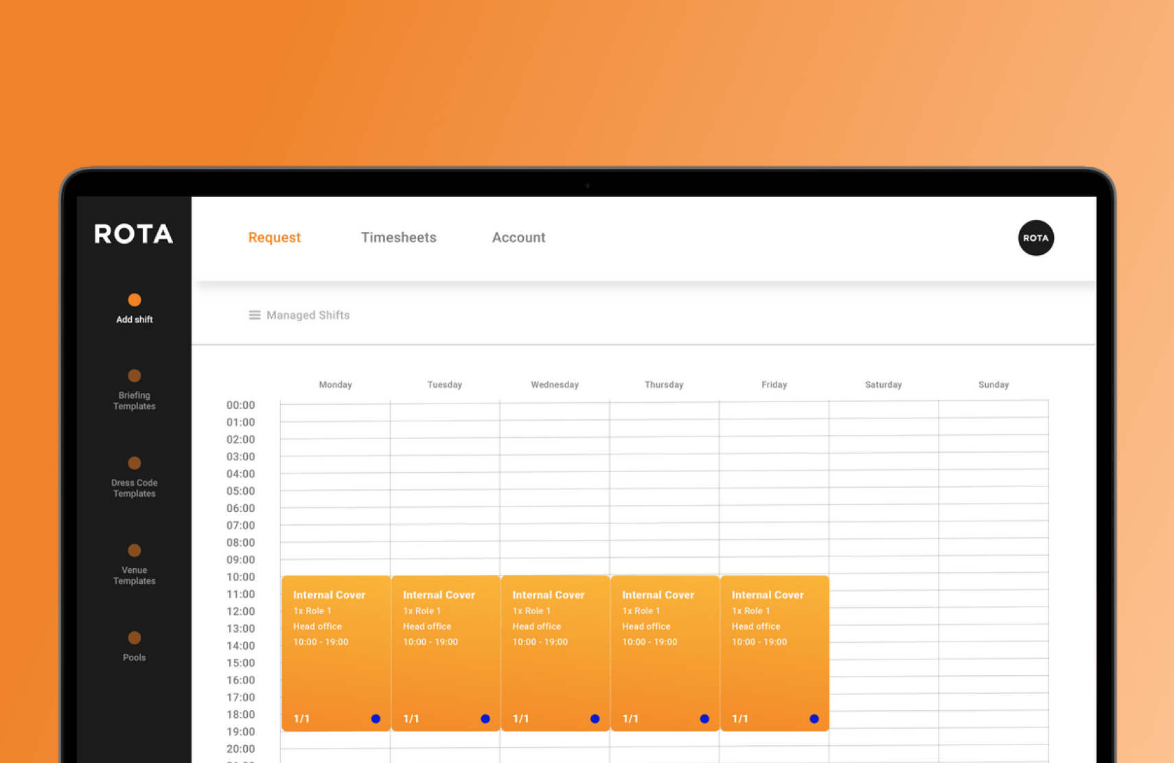The image size is (1174, 763).
Task: Switch to the Account tab
Action: point(519,237)
